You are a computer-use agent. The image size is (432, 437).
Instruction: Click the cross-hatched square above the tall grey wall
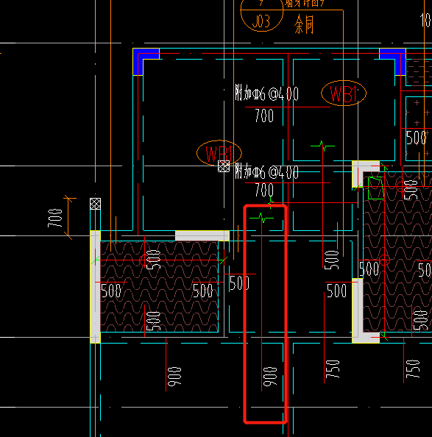(x=96, y=204)
